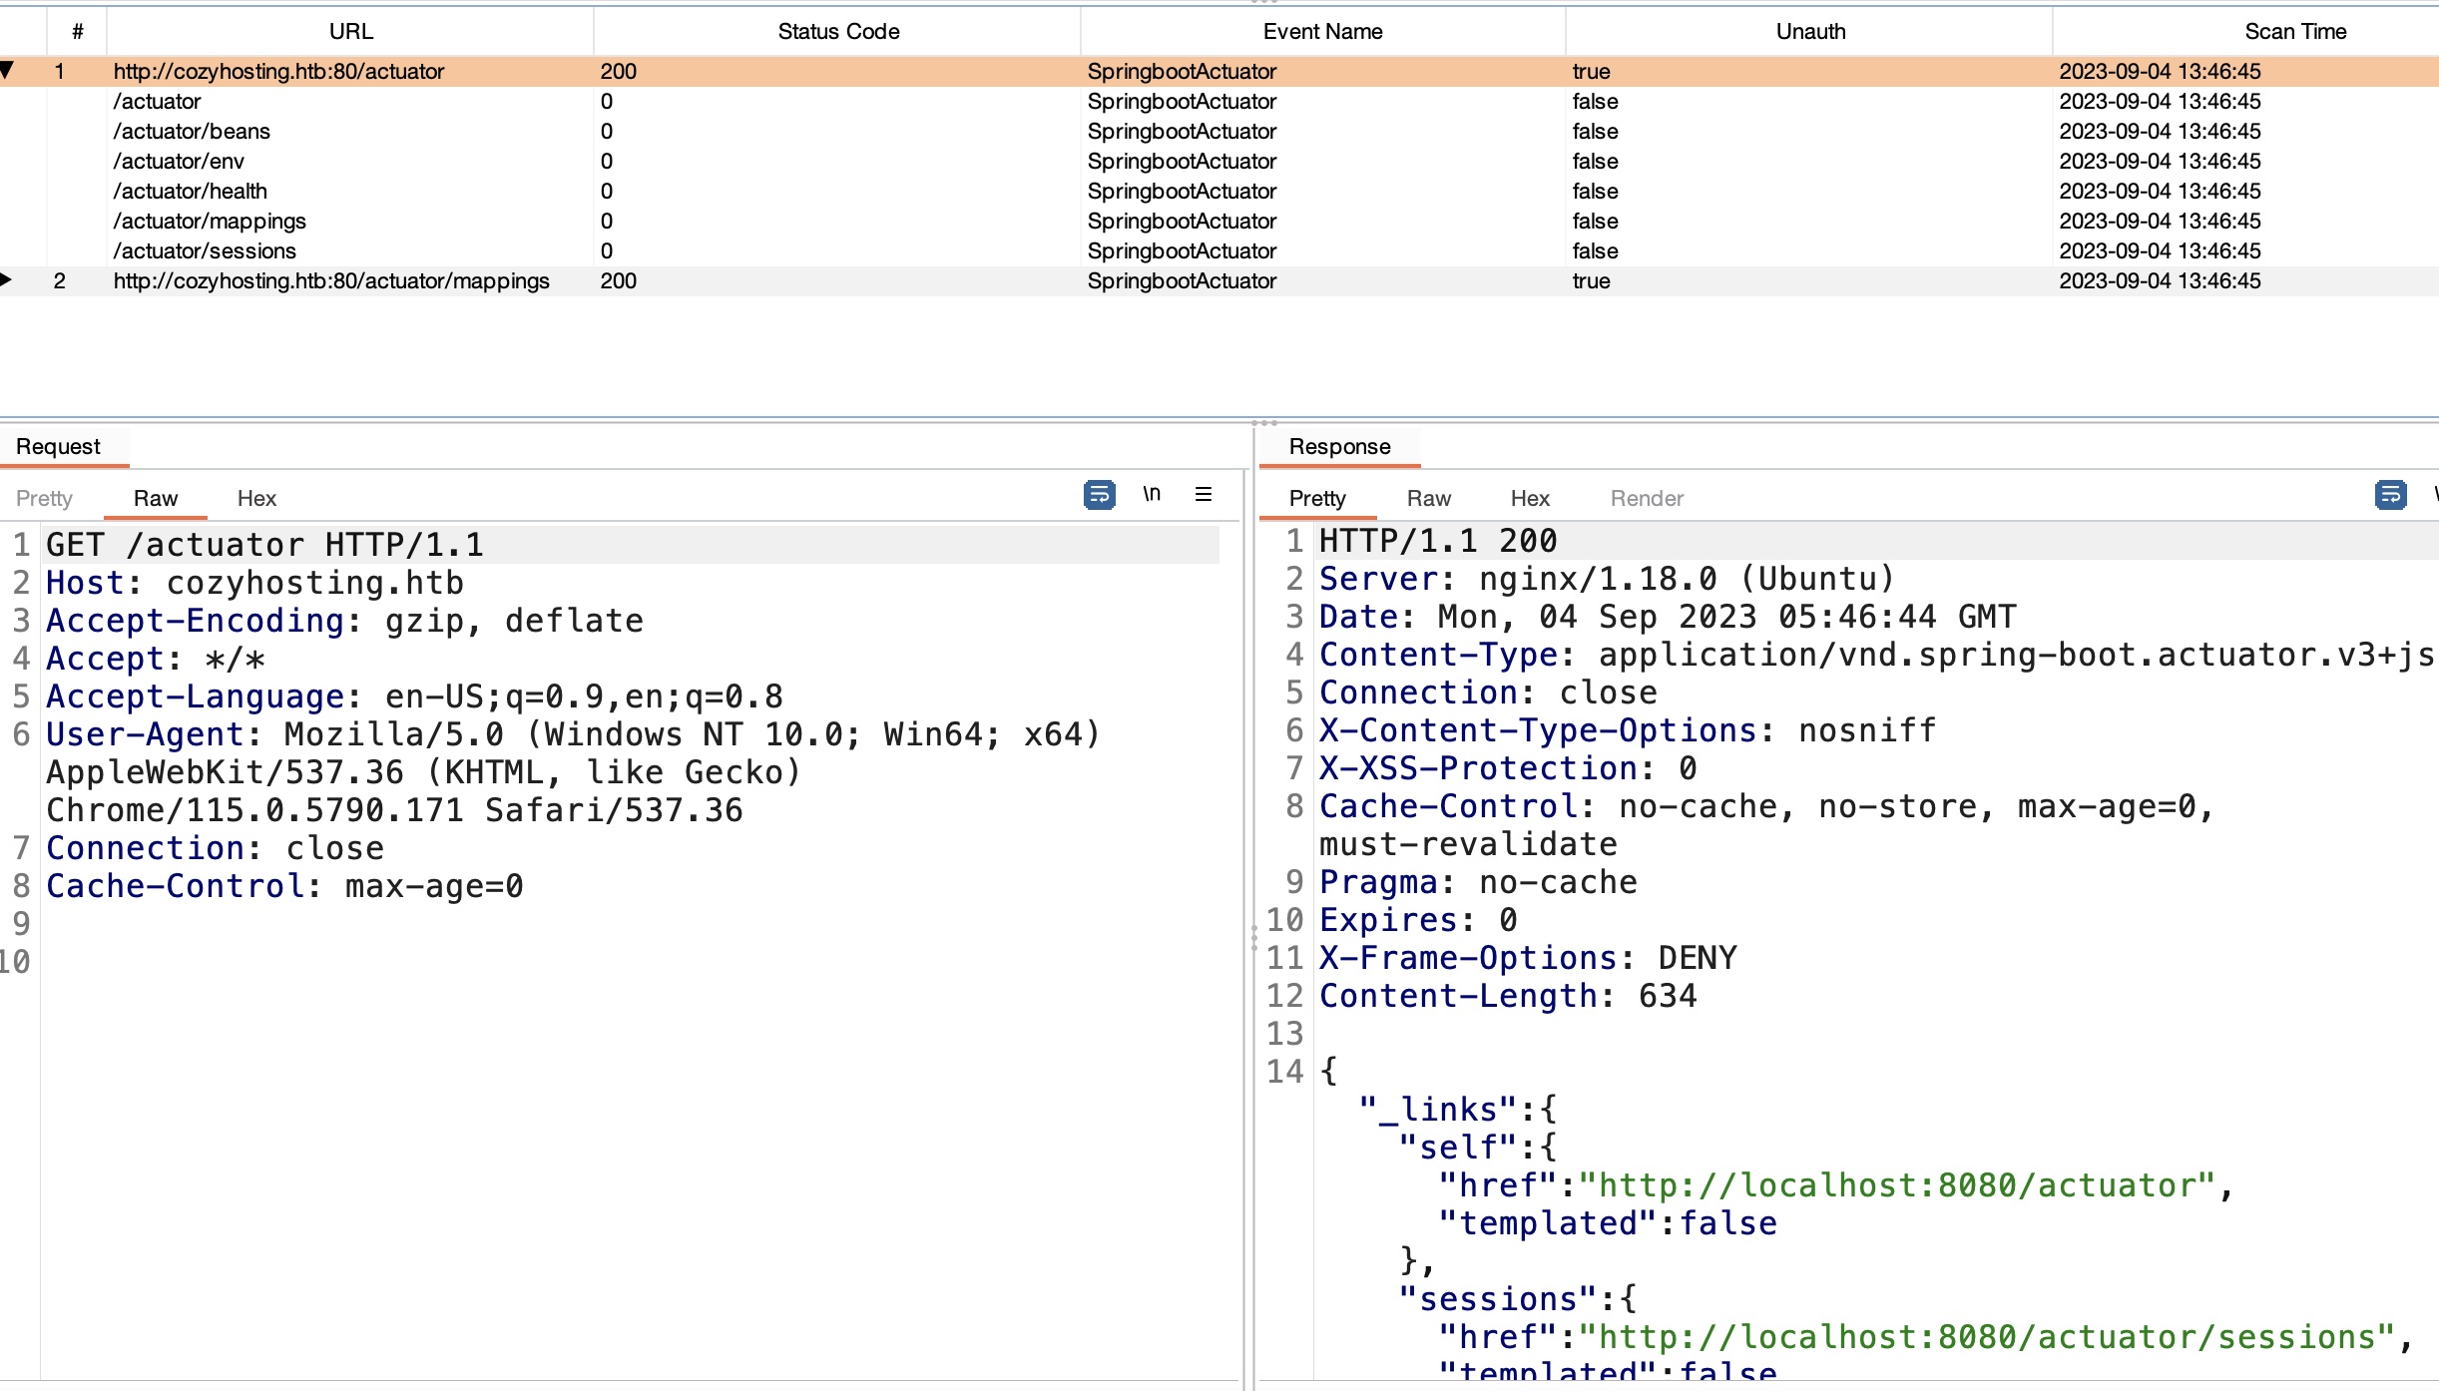Sort table by Status Code column

[x=838, y=31]
